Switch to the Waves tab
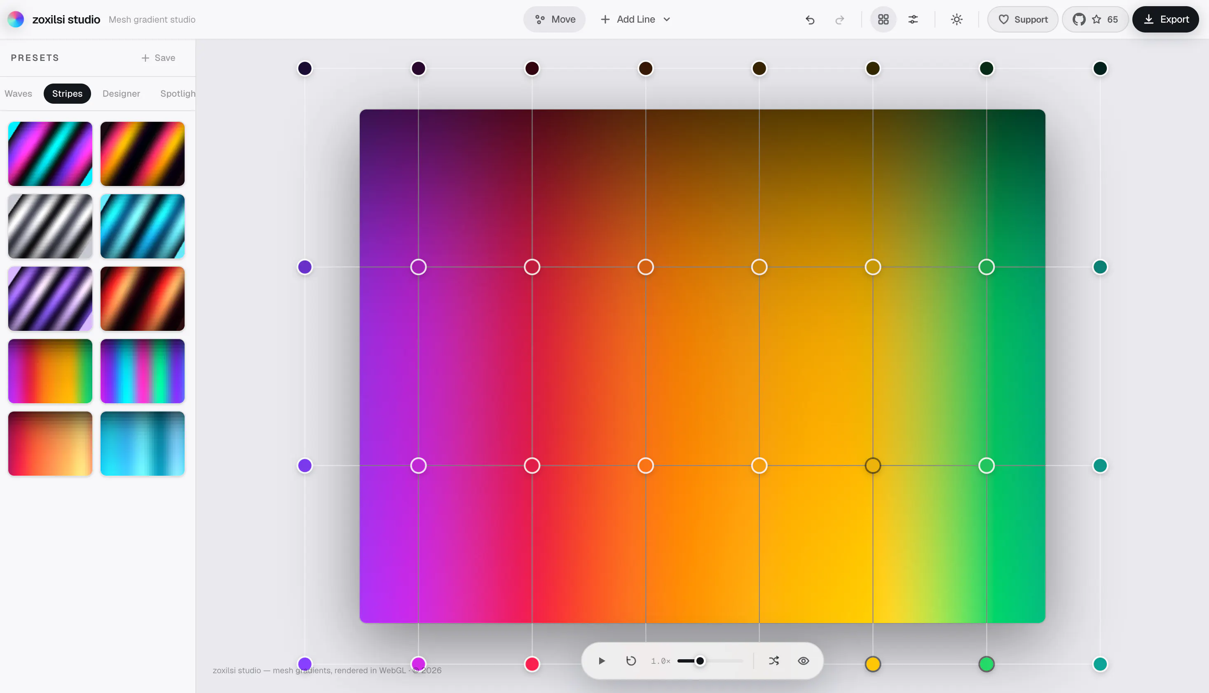 point(19,94)
